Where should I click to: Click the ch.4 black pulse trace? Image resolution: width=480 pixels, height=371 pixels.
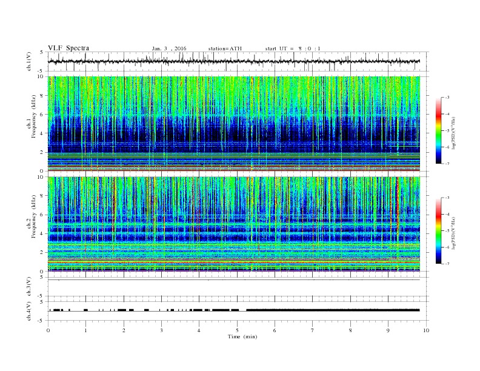233,310
